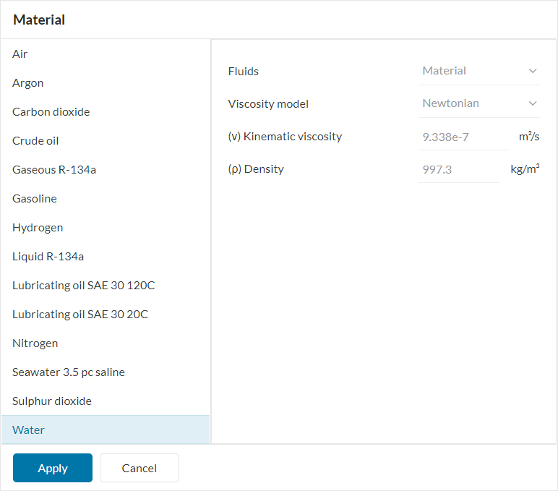Expand the Viscosity model dropdown
Screen dimensions: 558x491
tap(479, 103)
